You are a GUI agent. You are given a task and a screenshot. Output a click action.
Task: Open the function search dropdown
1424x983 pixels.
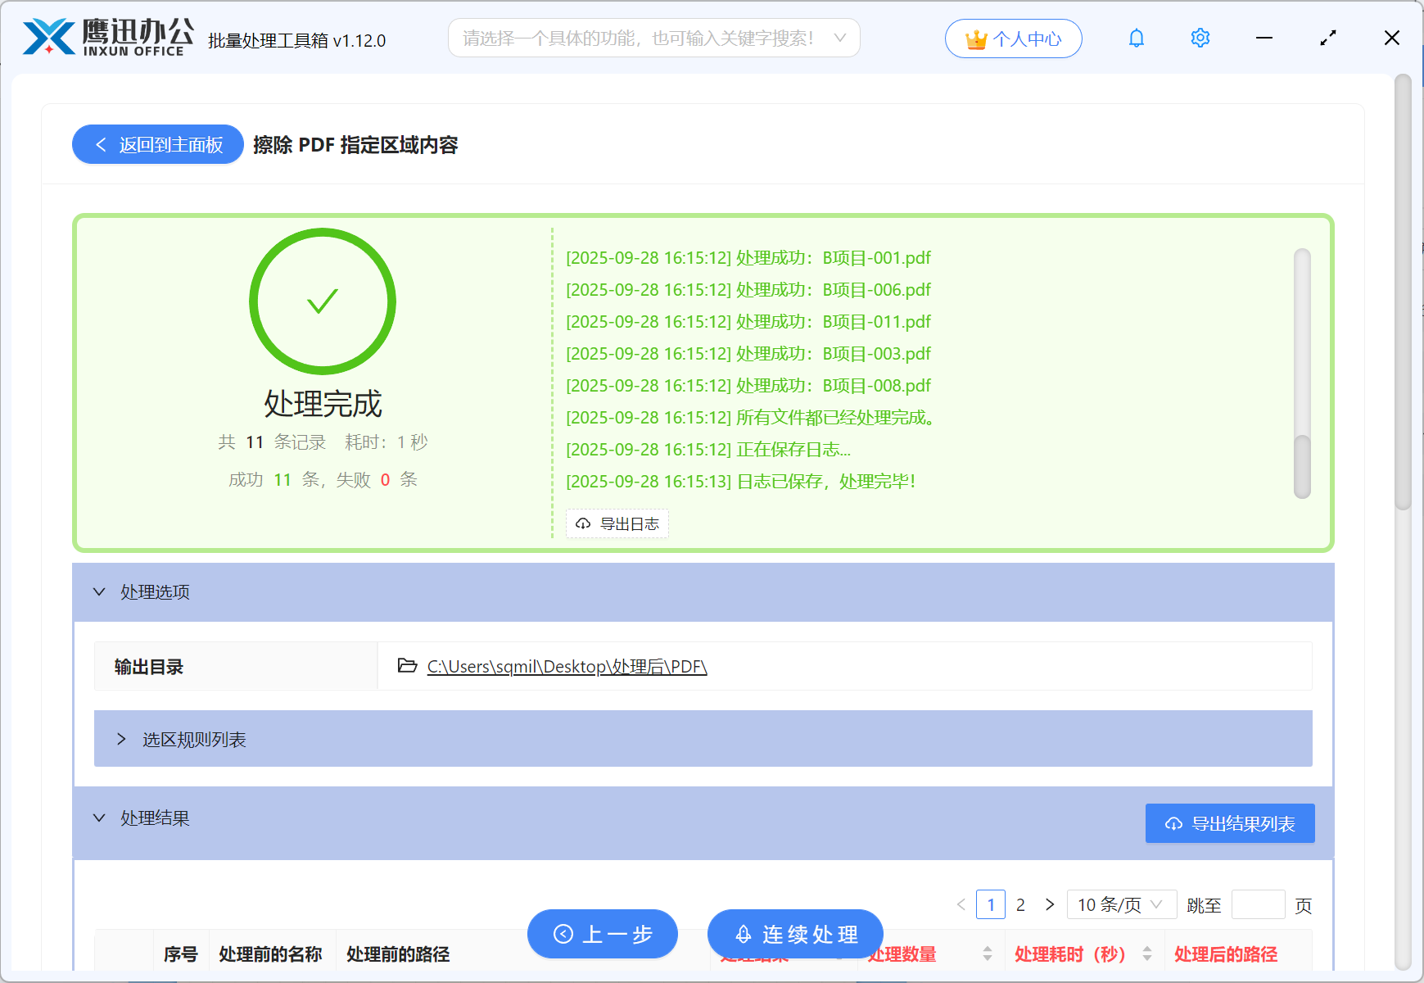coord(653,38)
